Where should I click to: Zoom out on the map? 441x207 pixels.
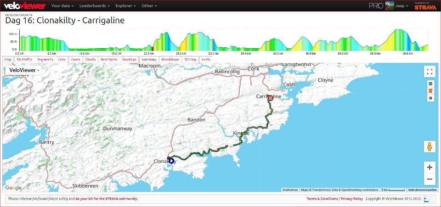tap(430, 179)
